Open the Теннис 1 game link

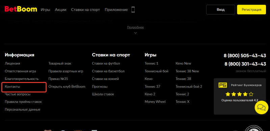[x=151, y=63]
